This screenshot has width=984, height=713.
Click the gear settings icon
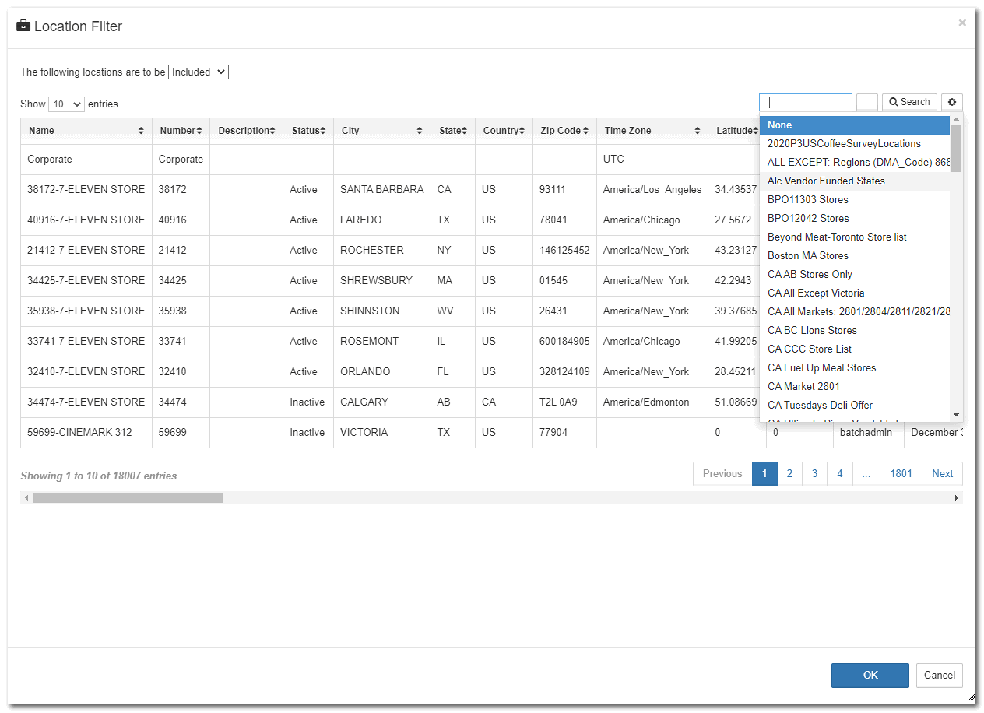coord(951,102)
